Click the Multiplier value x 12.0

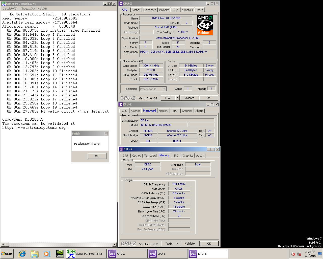(x=151, y=70)
